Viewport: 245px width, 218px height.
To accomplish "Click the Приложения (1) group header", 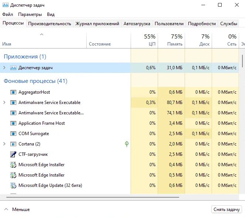I will pyautogui.click(x=25, y=56).
